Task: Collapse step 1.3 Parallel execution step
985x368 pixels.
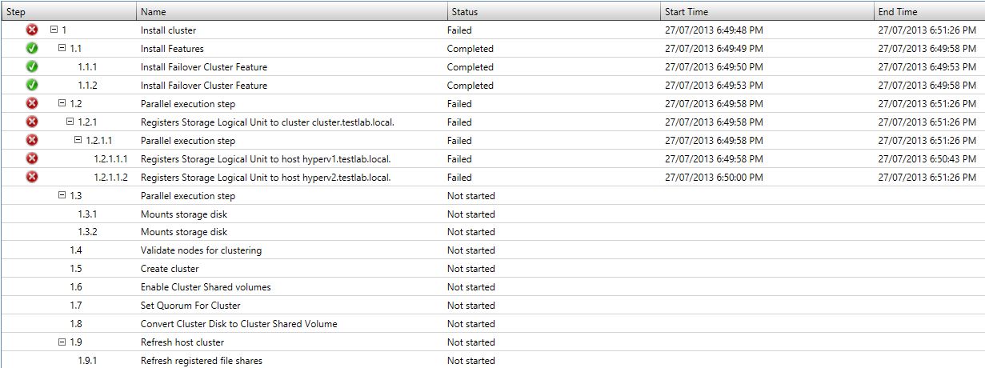Action: 62,195
